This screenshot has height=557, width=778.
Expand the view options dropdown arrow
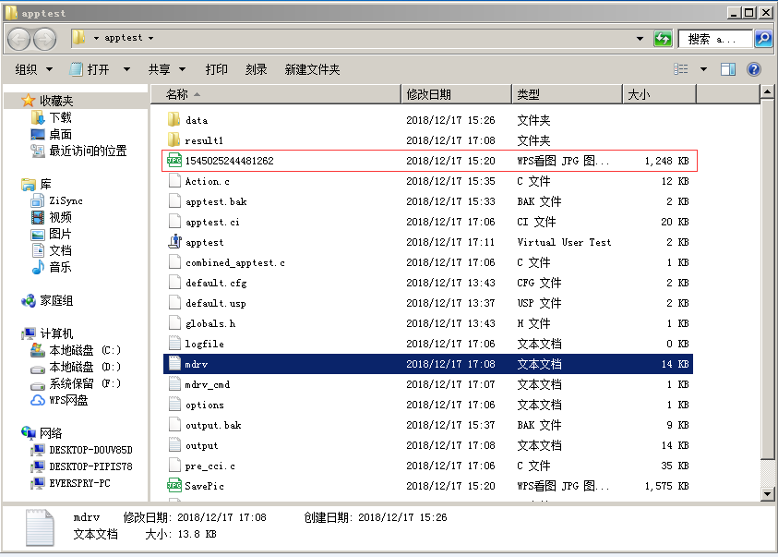(x=703, y=69)
